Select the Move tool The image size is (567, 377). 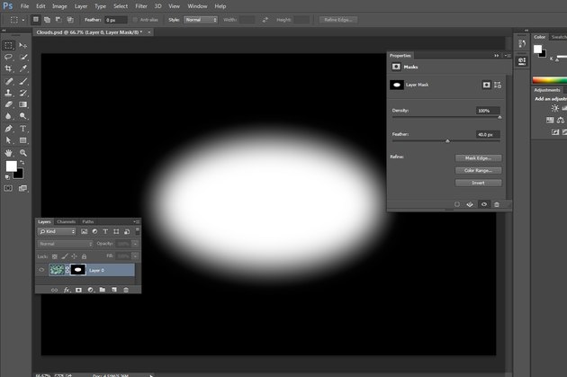[23, 45]
